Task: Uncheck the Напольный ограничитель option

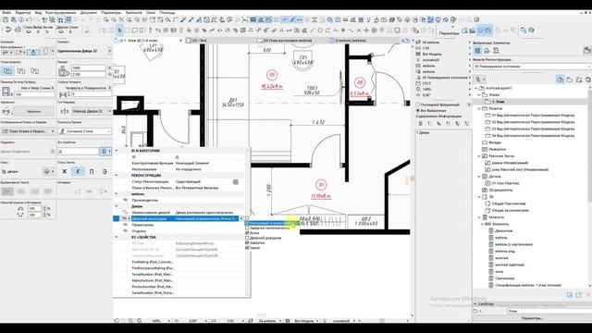Action: [247, 223]
